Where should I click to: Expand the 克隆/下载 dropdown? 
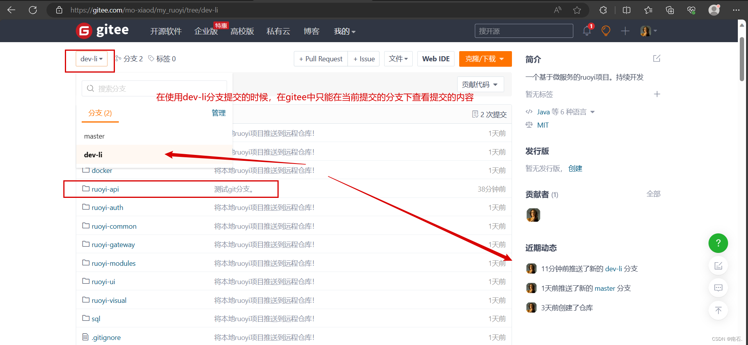pos(485,59)
